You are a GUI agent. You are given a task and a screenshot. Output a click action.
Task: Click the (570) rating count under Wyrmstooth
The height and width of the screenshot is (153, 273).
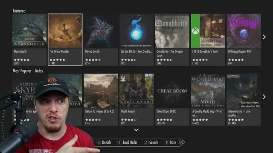[x=17, y=63]
